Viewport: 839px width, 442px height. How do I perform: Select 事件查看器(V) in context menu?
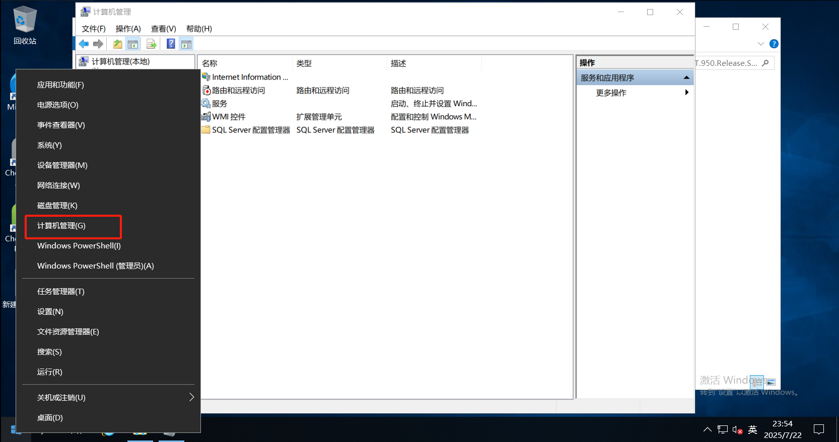[x=108, y=125]
